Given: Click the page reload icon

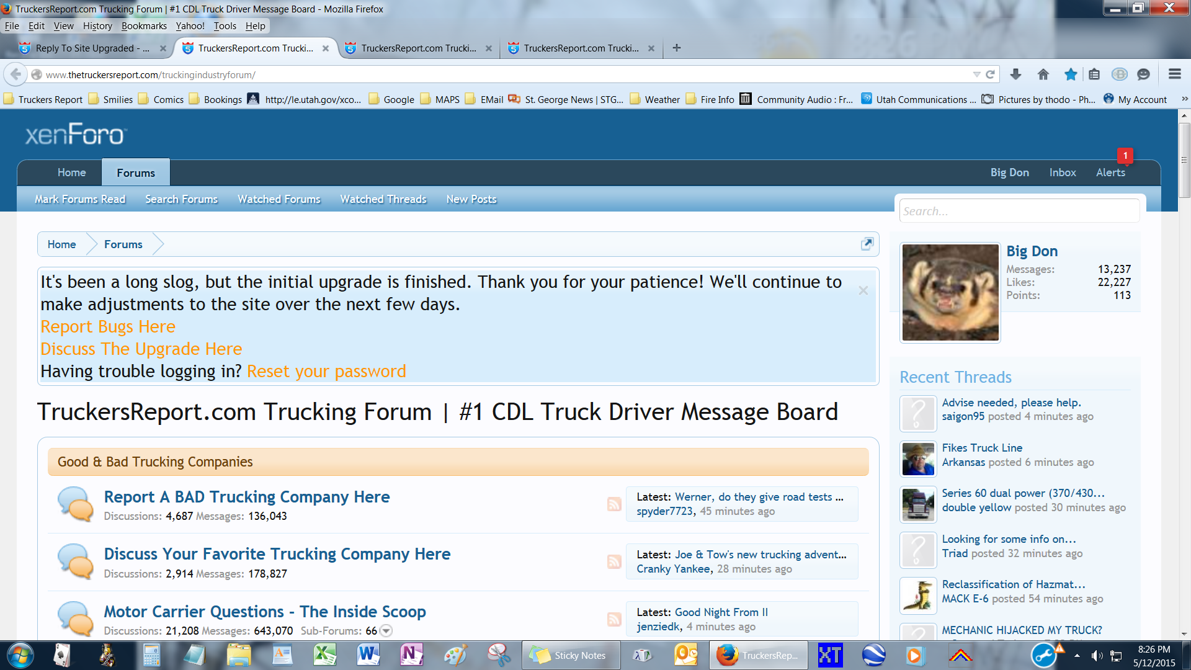Looking at the screenshot, I should pos(991,74).
